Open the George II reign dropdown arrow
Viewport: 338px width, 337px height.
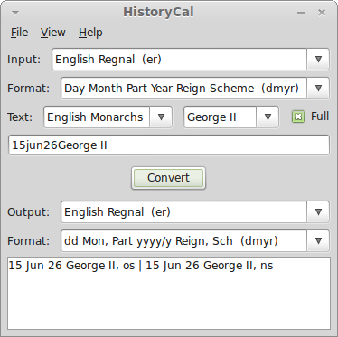(x=268, y=117)
